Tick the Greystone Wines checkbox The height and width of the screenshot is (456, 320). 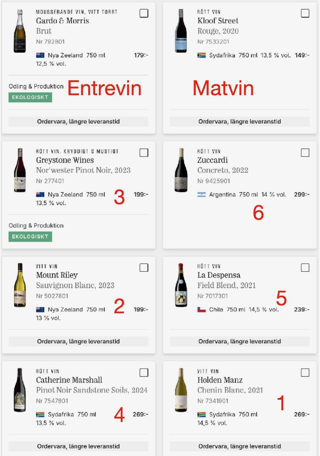tap(144, 152)
